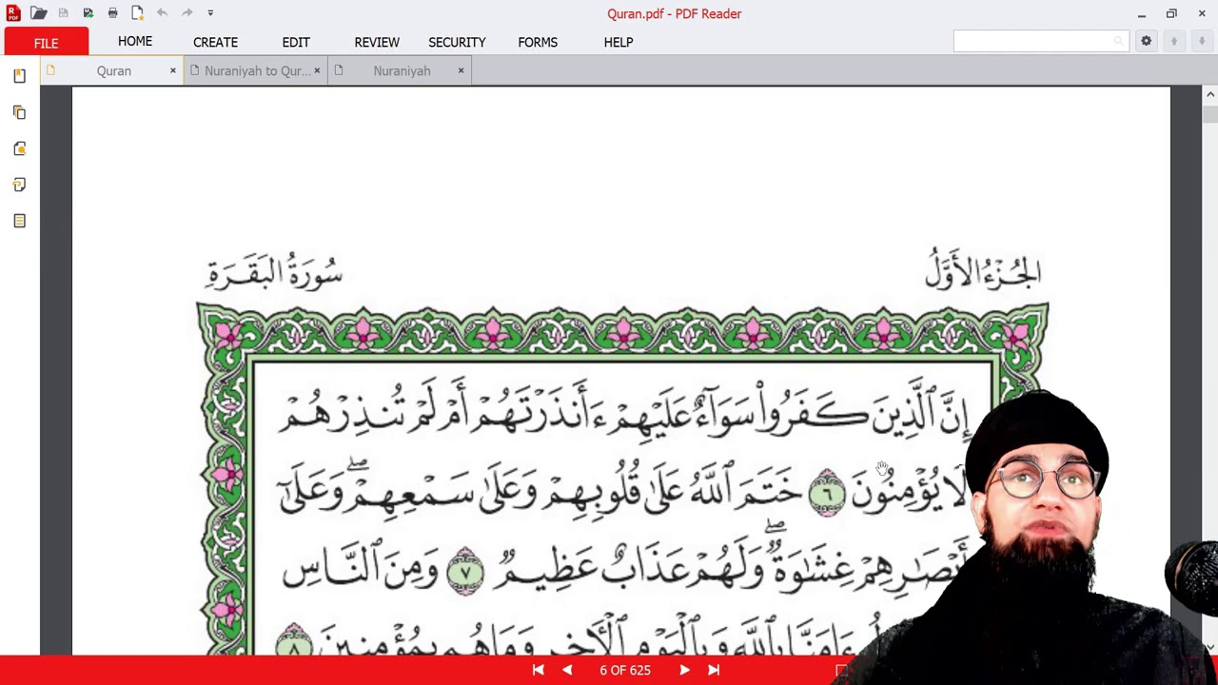Create a new document with the page icon
1218x685 pixels.
pyautogui.click(x=137, y=13)
